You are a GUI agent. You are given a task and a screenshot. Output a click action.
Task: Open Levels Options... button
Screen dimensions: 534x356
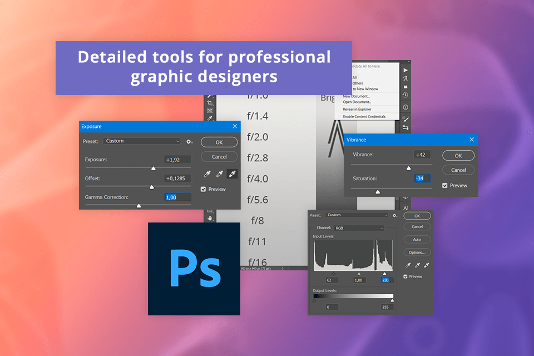417,253
